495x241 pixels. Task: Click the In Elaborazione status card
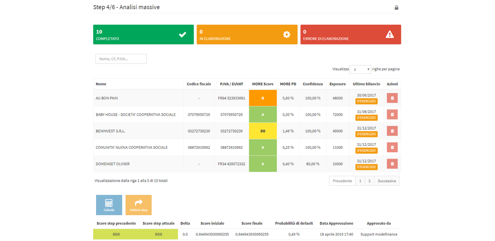point(247,34)
